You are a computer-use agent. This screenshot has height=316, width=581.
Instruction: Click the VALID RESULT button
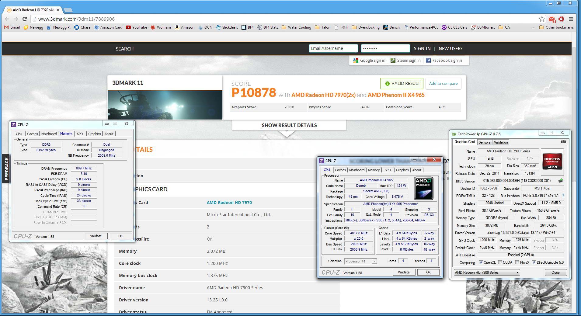[x=402, y=83]
